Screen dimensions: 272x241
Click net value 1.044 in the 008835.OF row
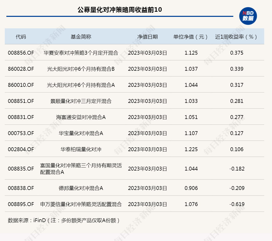click(191, 169)
